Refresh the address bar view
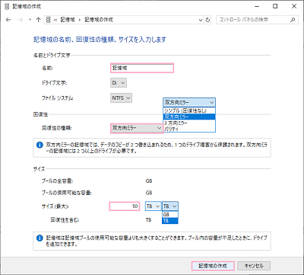The width and height of the screenshot is (304, 275). click(x=207, y=20)
